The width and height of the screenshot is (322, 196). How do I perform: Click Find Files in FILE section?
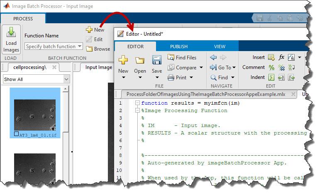[182, 58]
